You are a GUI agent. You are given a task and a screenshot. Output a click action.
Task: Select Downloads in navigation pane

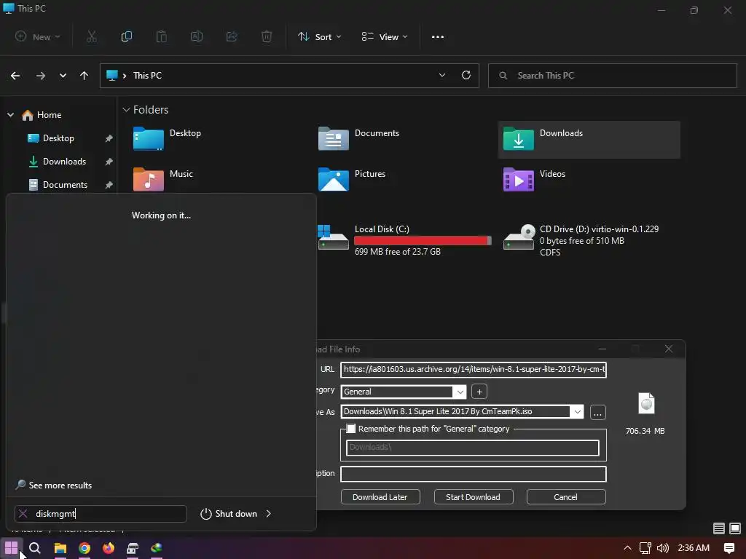click(x=57, y=162)
